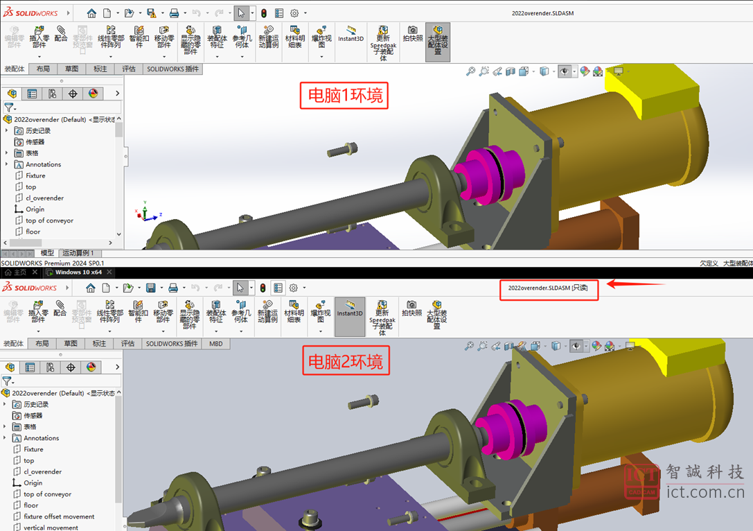The width and height of the screenshot is (753, 531).
Task: Click the Print icon in the top window toolbar
Action: tap(174, 13)
